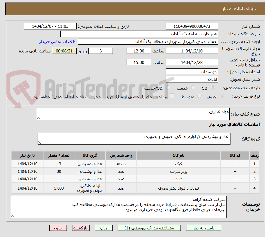Image resolution: width=265 pixels, height=237 pixels.
Task: Click the back button
Action: [81, 228]
